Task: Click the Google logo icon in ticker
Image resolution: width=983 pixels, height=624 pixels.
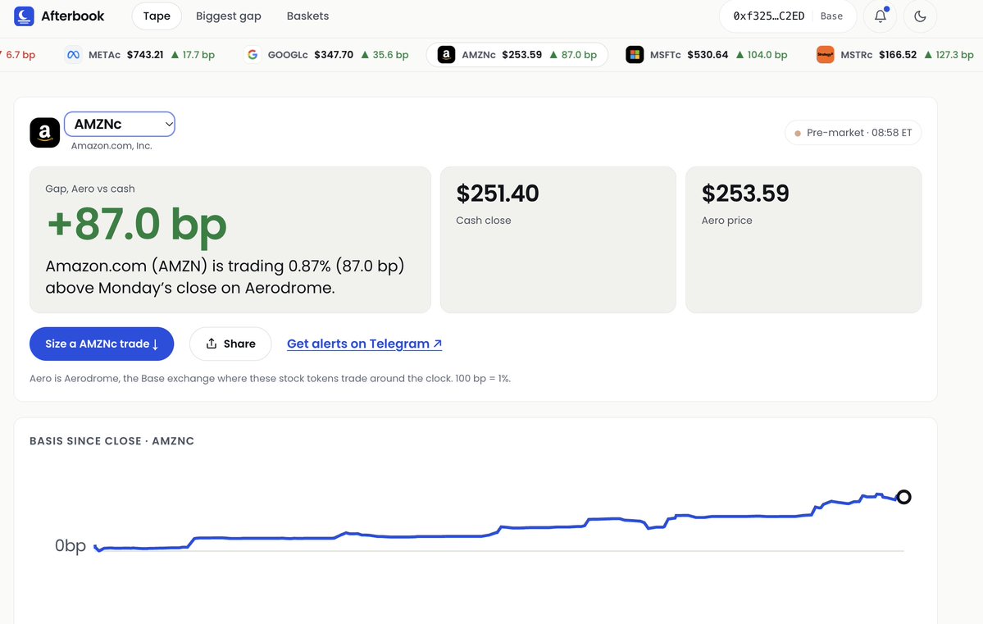Action: pyautogui.click(x=253, y=55)
